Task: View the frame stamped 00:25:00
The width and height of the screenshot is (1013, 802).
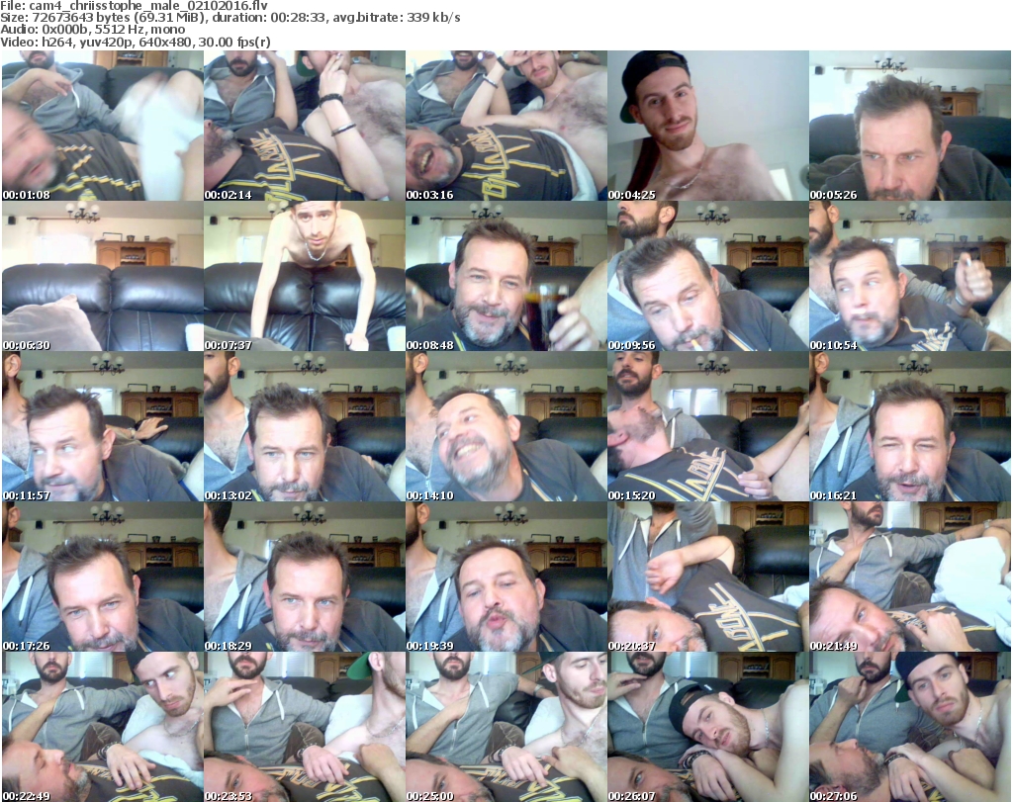Action: pos(506,727)
